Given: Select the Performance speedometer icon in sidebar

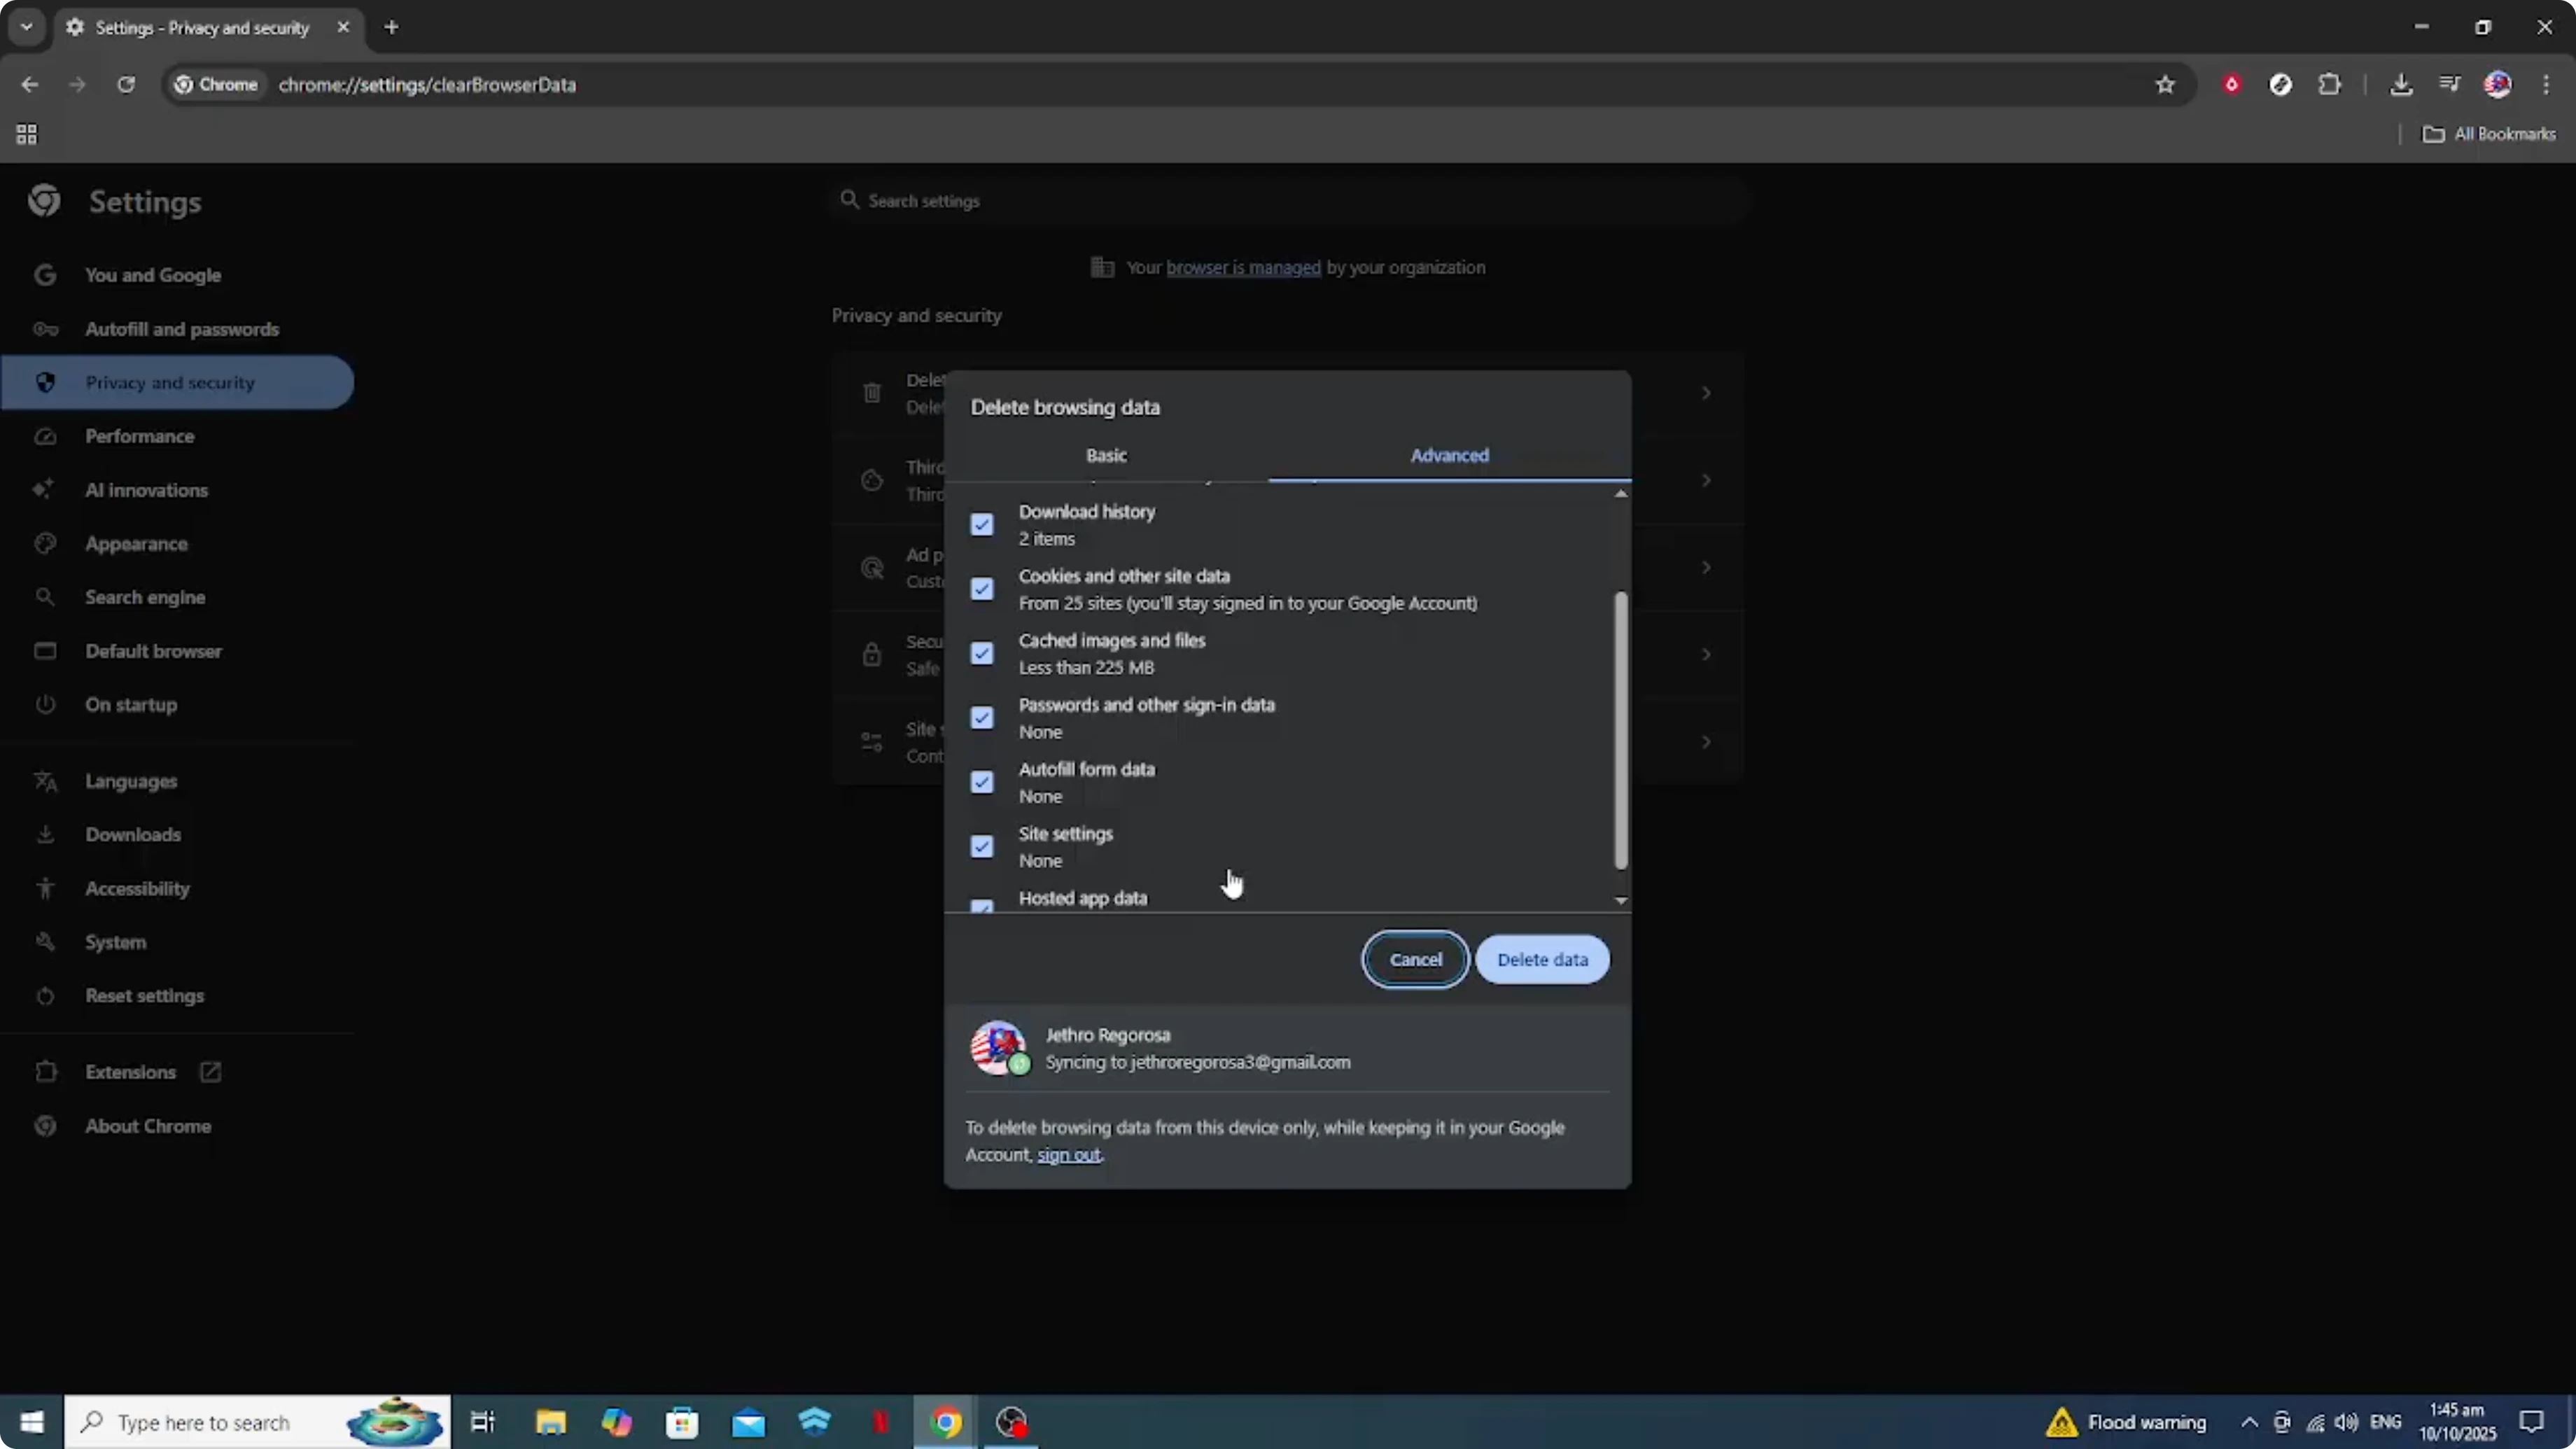Looking at the screenshot, I should click(x=46, y=436).
